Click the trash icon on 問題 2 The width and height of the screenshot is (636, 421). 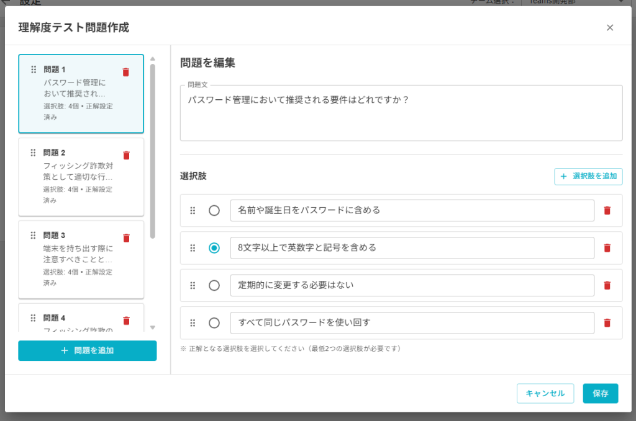coord(126,156)
